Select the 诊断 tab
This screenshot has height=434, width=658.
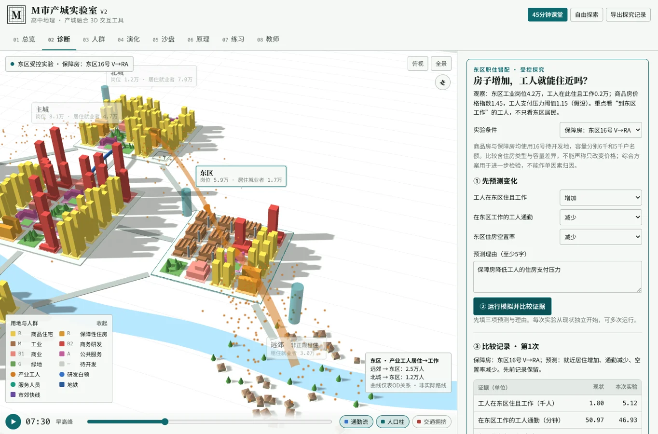point(59,40)
